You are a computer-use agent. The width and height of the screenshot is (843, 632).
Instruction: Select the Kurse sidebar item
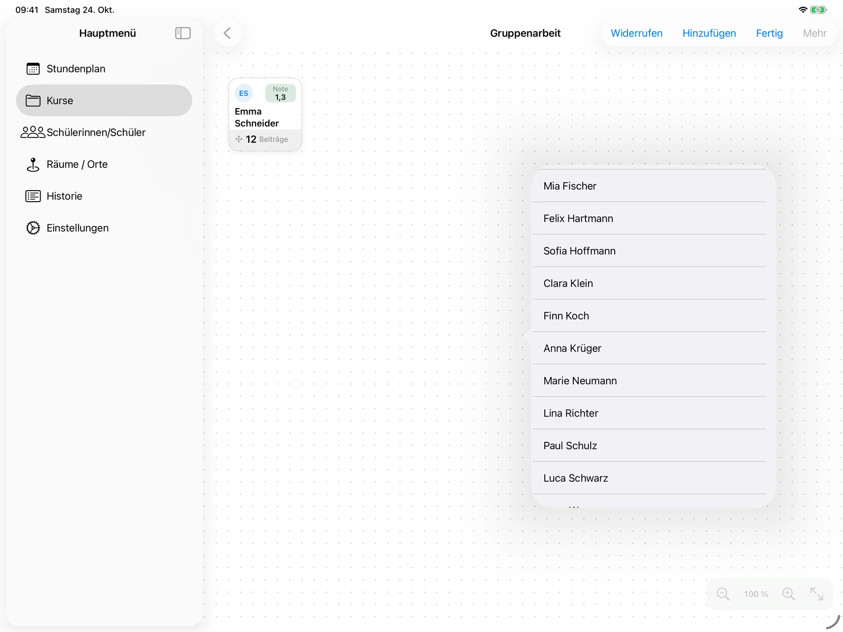point(104,101)
